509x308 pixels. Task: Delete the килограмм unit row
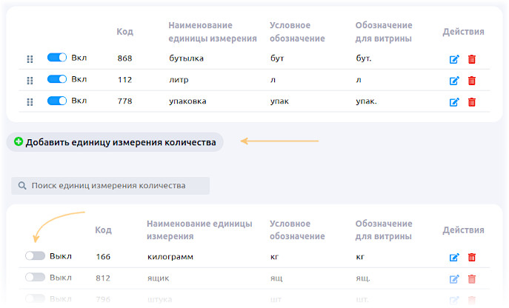click(x=472, y=258)
